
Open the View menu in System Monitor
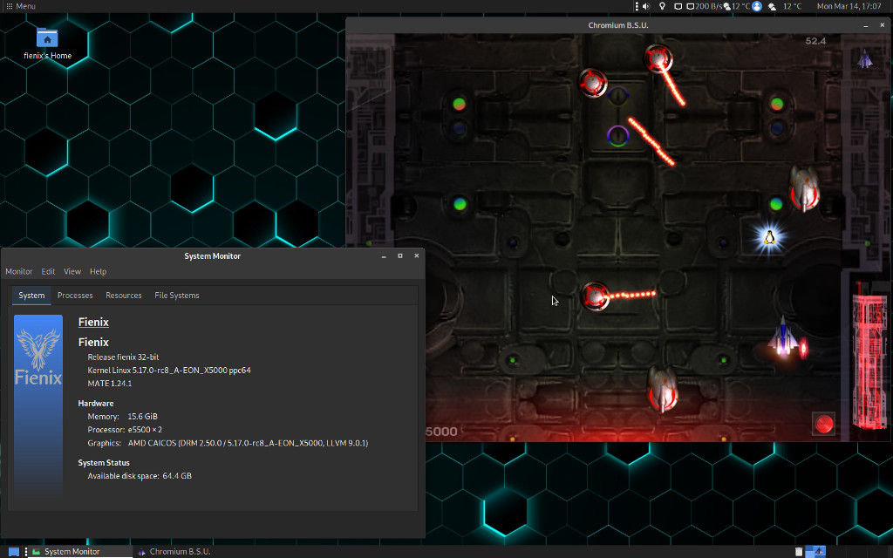pyautogui.click(x=72, y=272)
